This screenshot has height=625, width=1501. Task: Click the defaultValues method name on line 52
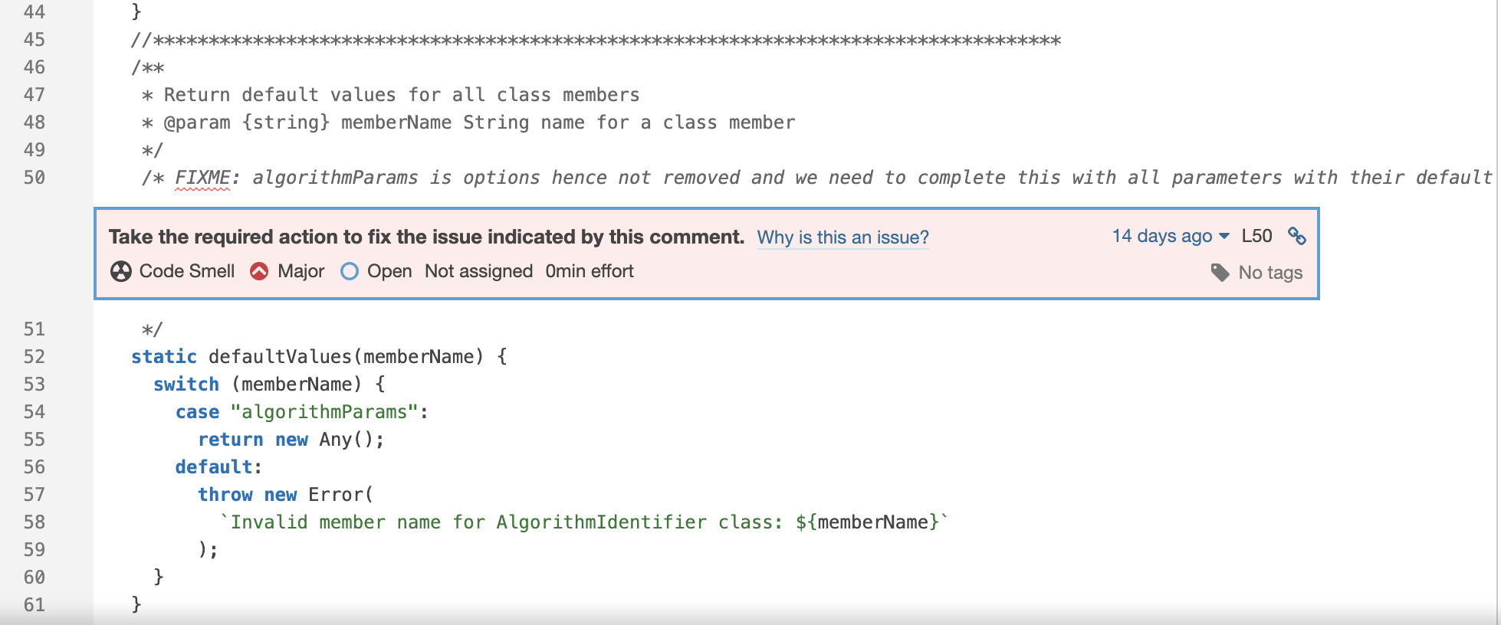pyautogui.click(x=281, y=356)
